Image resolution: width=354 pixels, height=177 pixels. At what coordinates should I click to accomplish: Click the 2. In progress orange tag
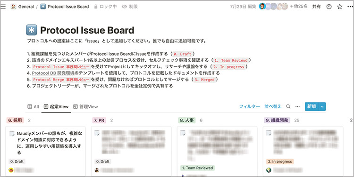pos(280,161)
